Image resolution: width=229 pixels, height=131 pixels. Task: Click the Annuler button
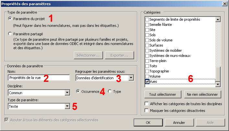pyautogui.click(x=179, y=123)
